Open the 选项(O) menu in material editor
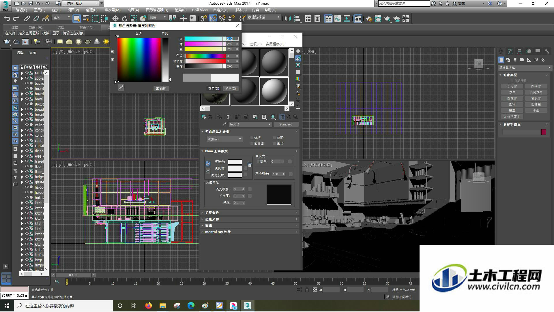The image size is (554, 312). 255,44
